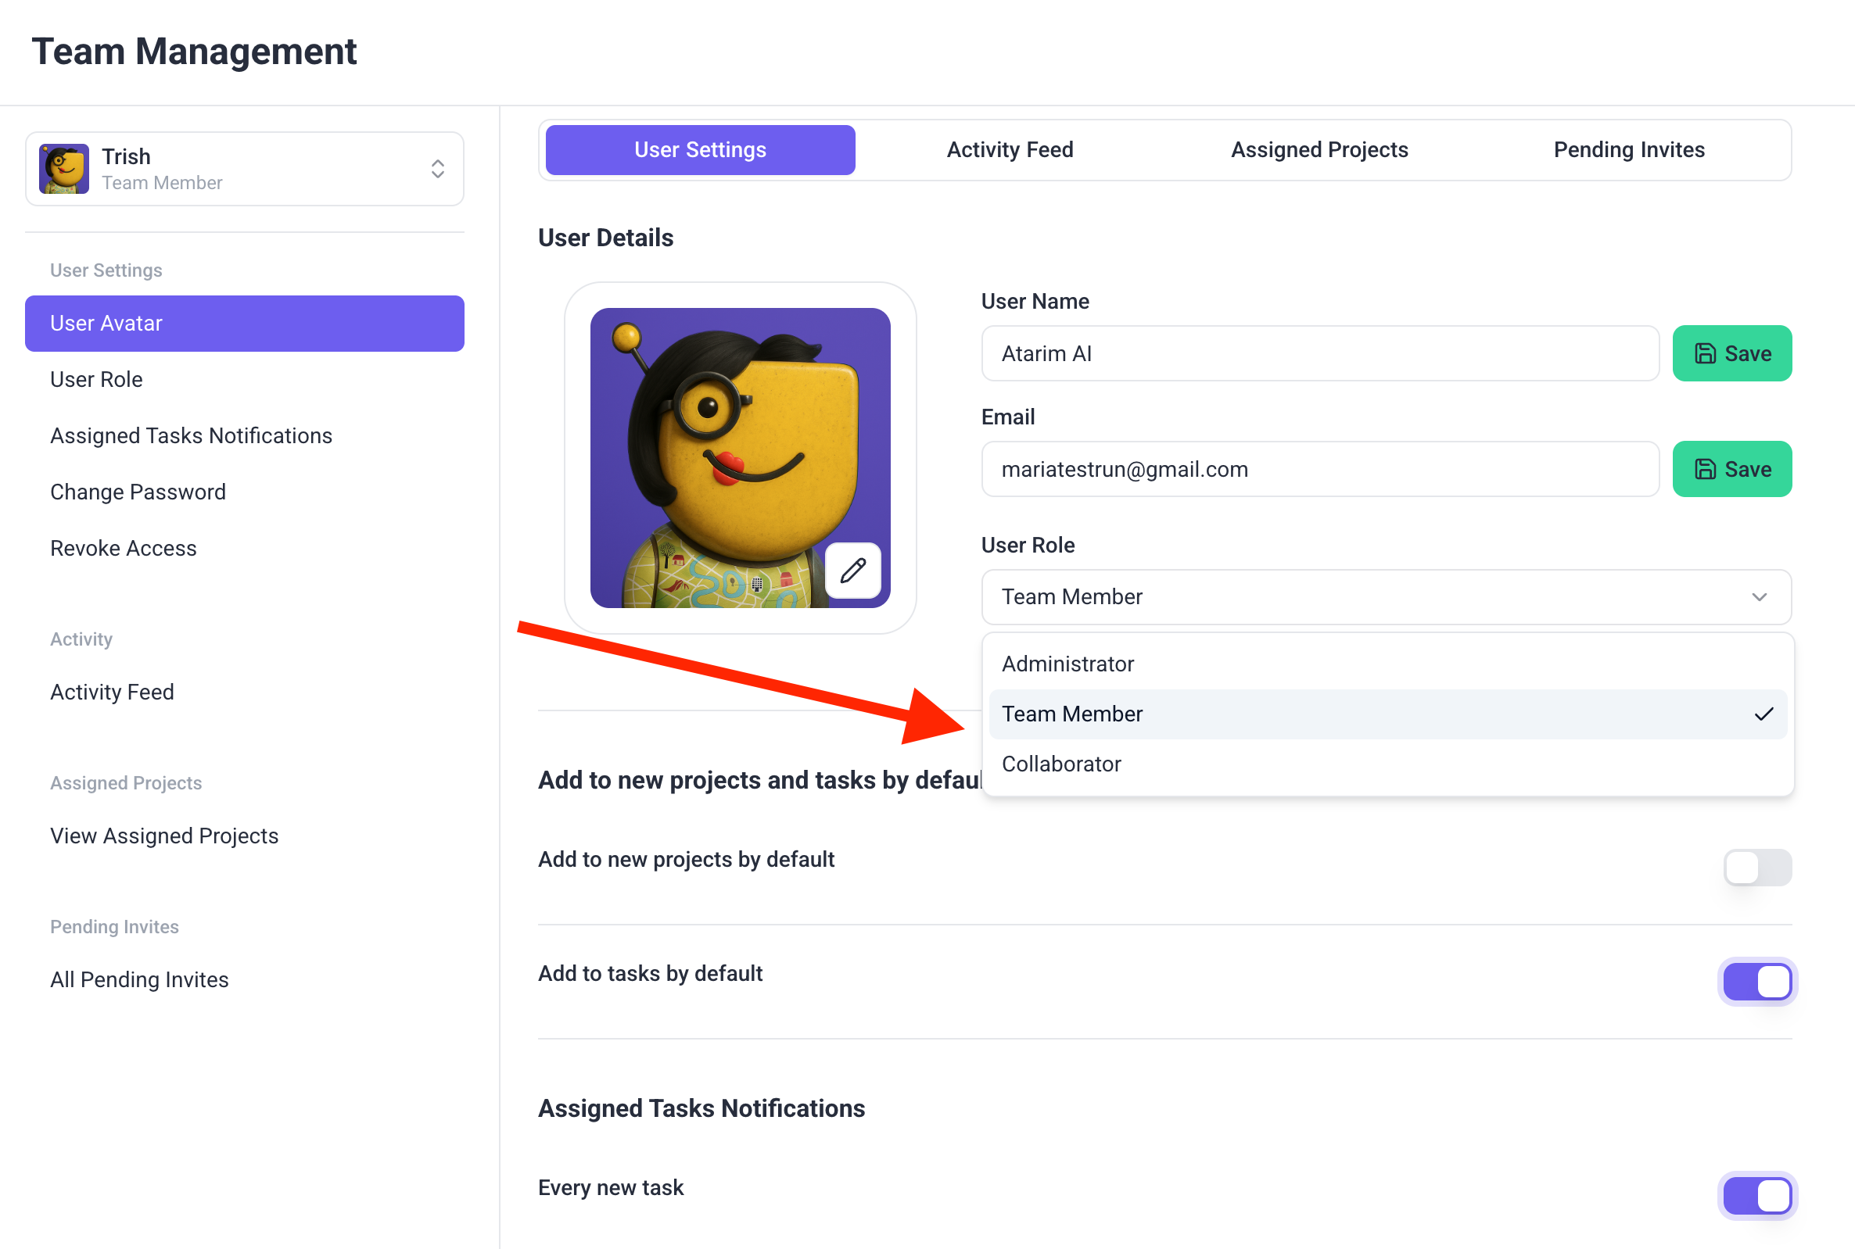
Task: Click Trish's small avatar in user selector
Action: pyautogui.click(x=64, y=169)
